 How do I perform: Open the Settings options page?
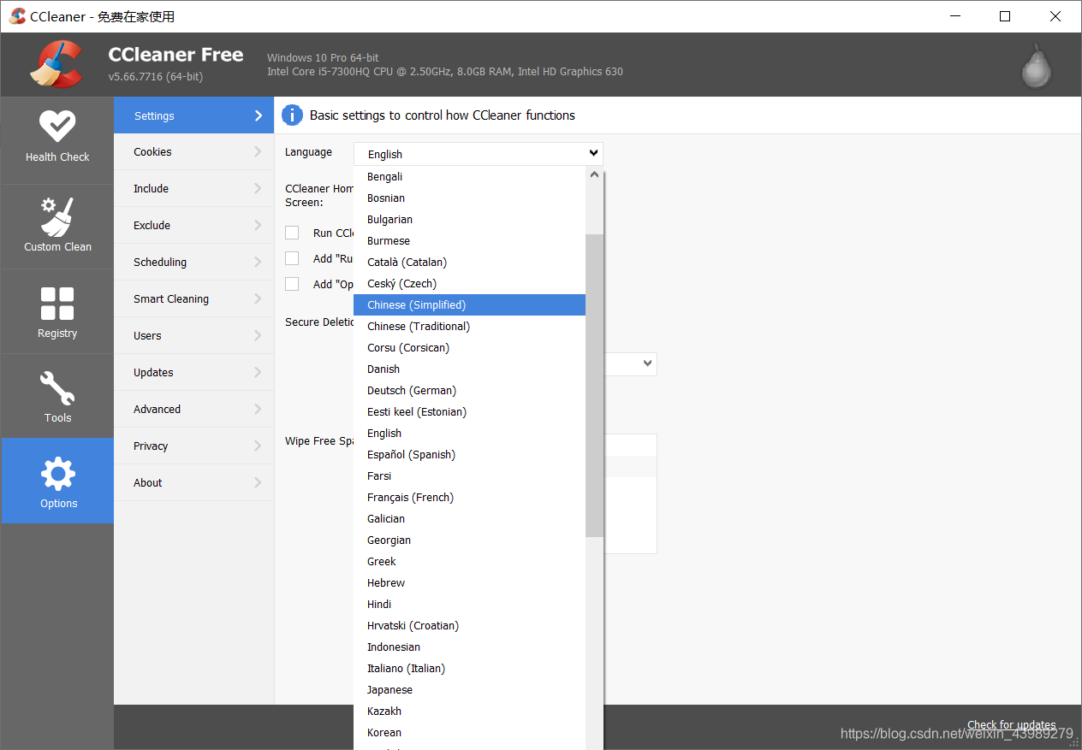click(x=193, y=115)
